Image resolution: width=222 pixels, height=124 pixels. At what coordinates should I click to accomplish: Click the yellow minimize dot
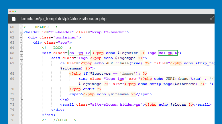click(13, 11)
